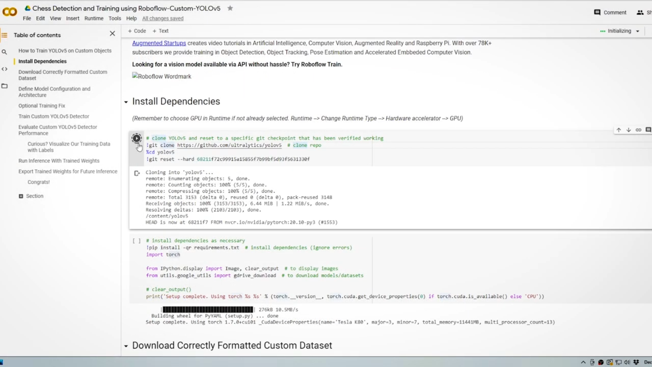
Task: Click the add Text cell button
Action: 160,31
